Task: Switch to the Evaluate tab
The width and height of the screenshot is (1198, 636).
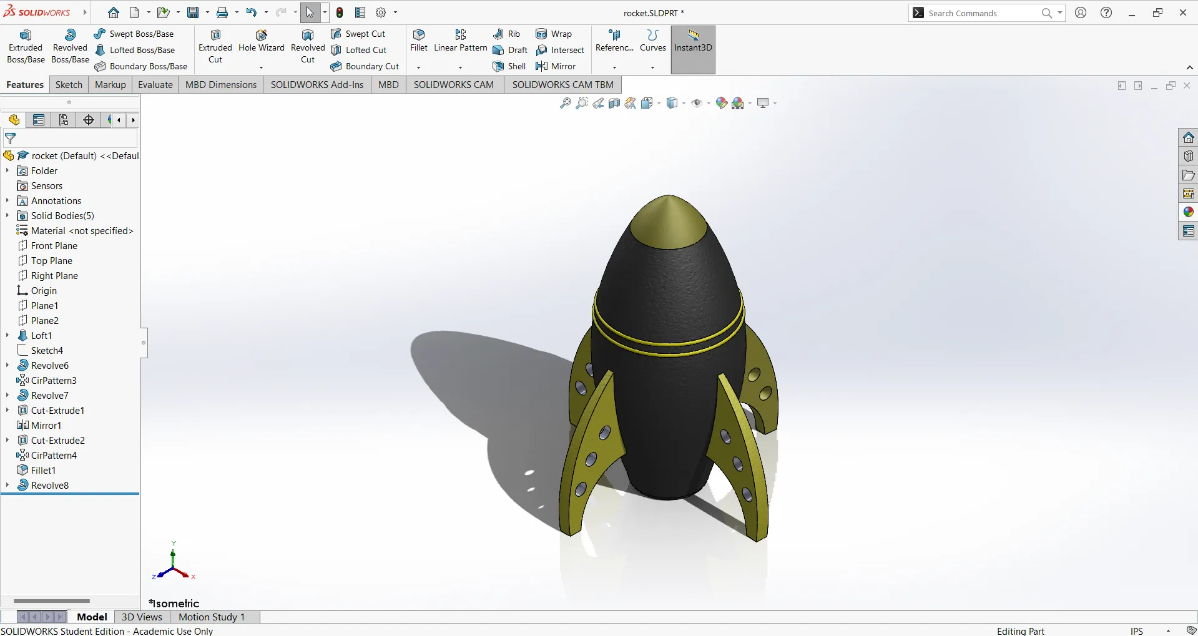Action: coord(155,85)
